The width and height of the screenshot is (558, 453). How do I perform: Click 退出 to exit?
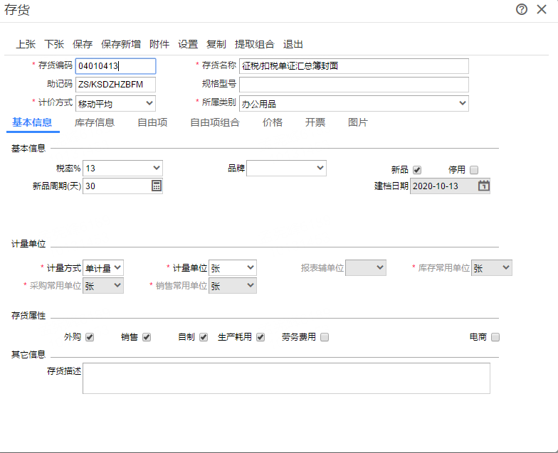pos(293,44)
